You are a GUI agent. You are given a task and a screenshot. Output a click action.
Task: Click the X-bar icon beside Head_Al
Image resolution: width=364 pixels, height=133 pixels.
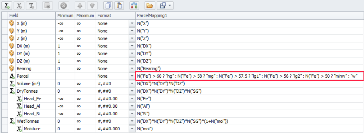19,106
